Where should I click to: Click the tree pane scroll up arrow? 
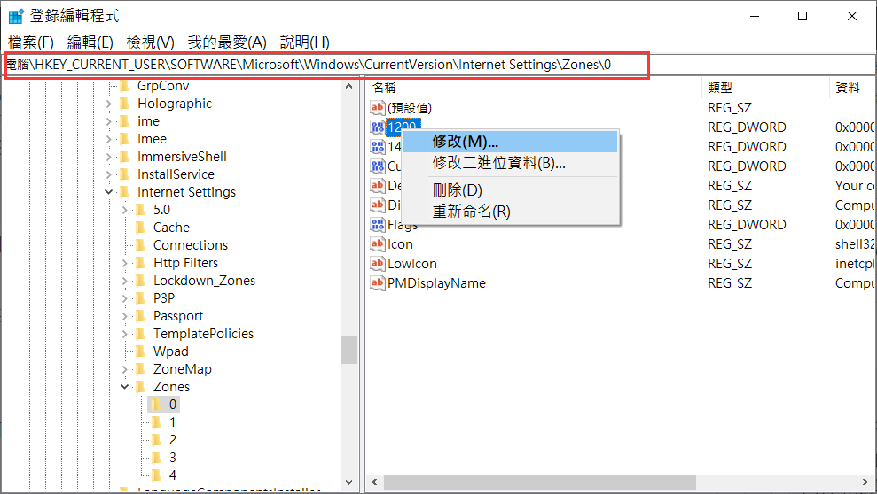349,87
